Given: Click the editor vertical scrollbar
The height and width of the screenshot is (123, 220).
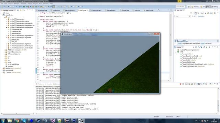Looking at the screenshot, I should tap(170, 46).
